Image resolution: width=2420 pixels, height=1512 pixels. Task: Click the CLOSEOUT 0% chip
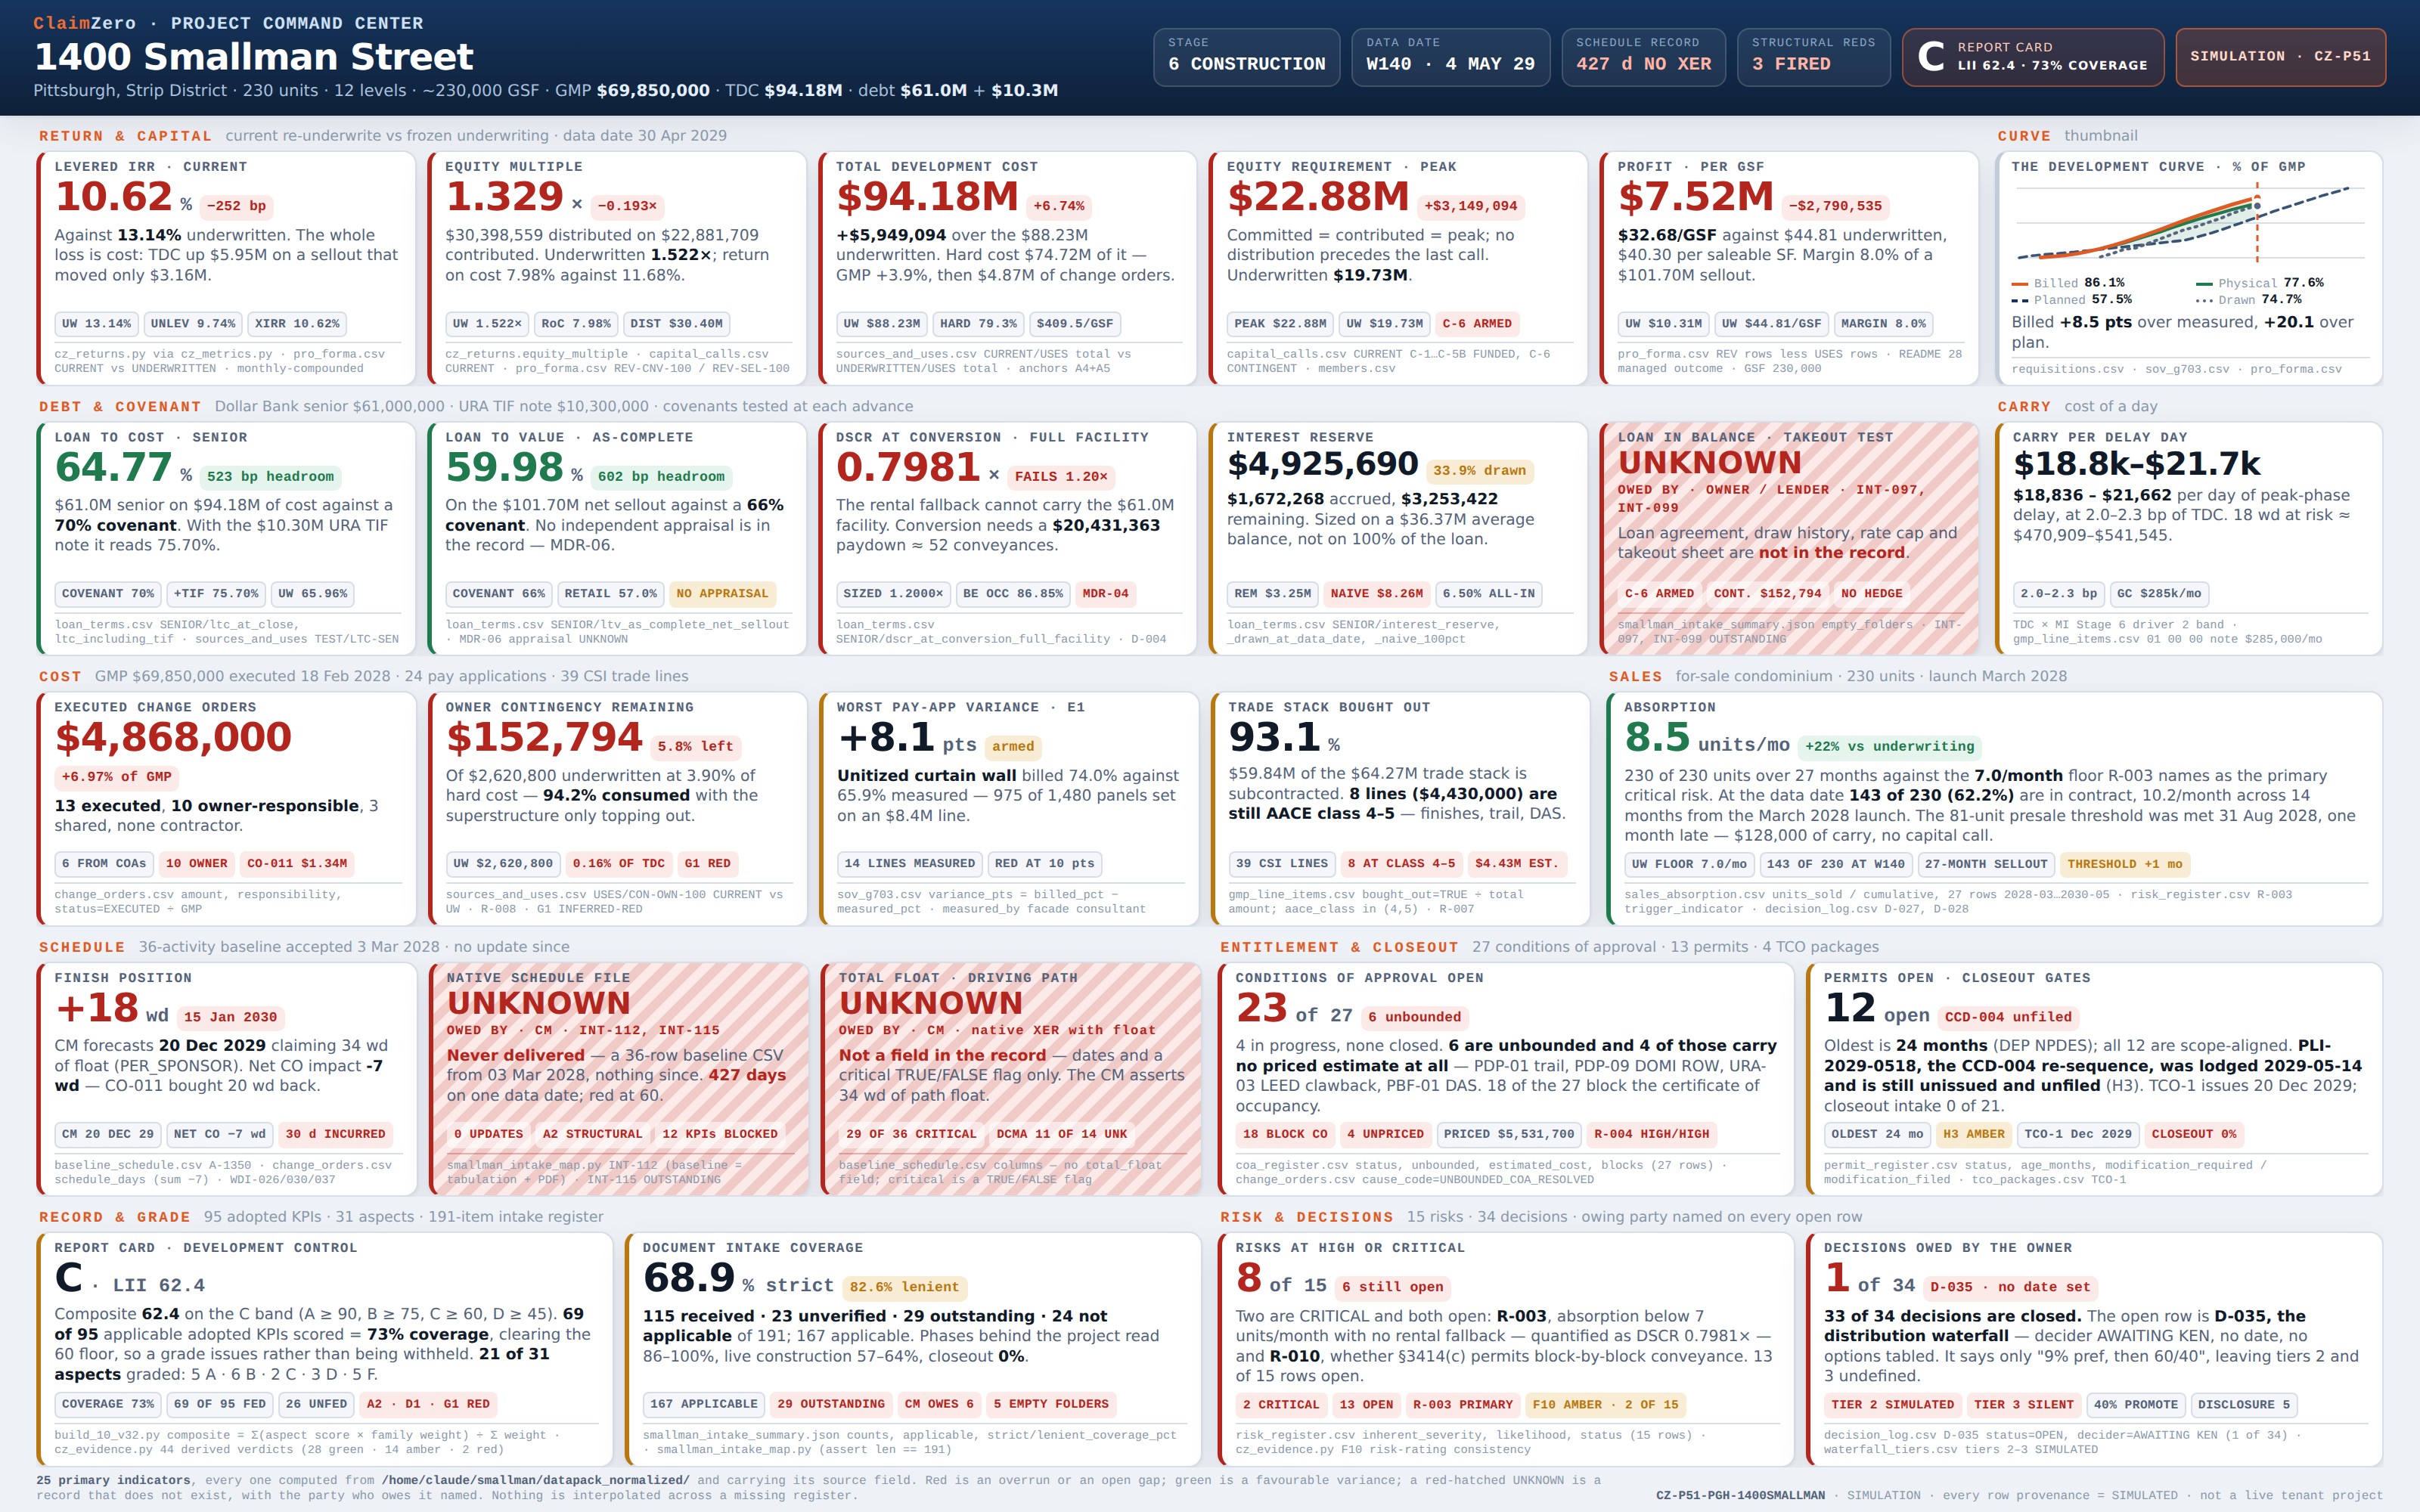(x=2193, y=1135)
